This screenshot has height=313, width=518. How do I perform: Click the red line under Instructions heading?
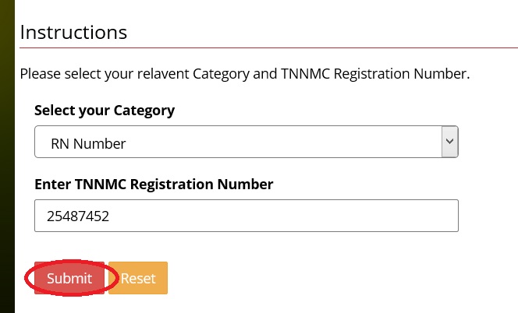click(265, 48)
